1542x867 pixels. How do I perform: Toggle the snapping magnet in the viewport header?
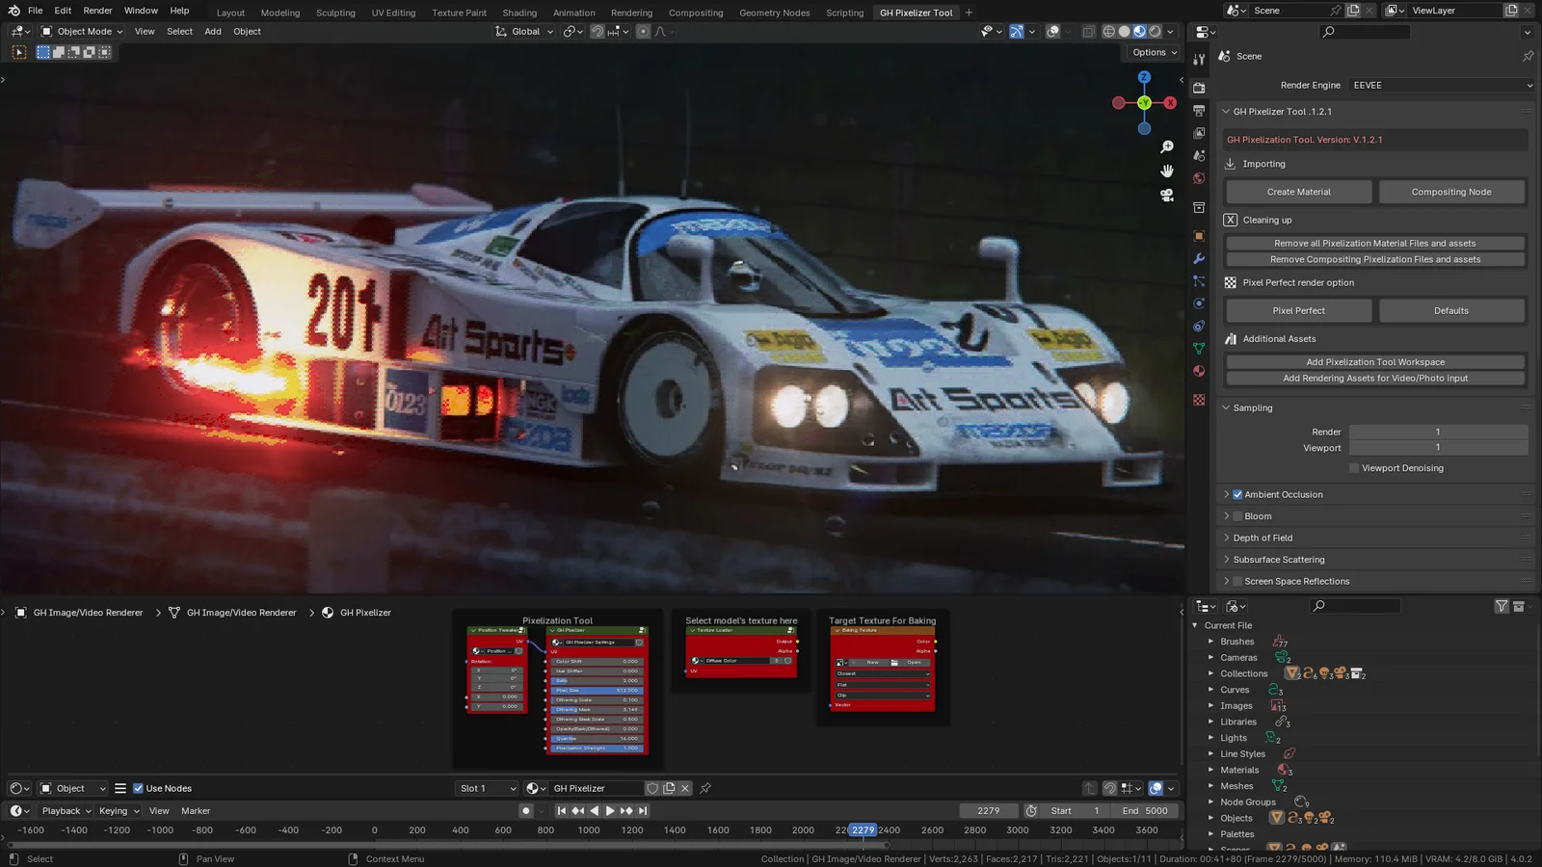point(599,32)
